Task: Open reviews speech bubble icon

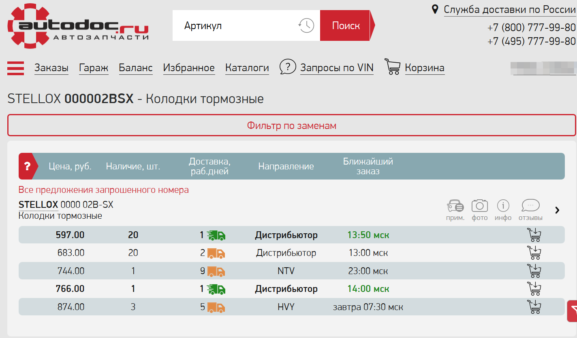Action: pyautogui.click(x=530, y=206)
